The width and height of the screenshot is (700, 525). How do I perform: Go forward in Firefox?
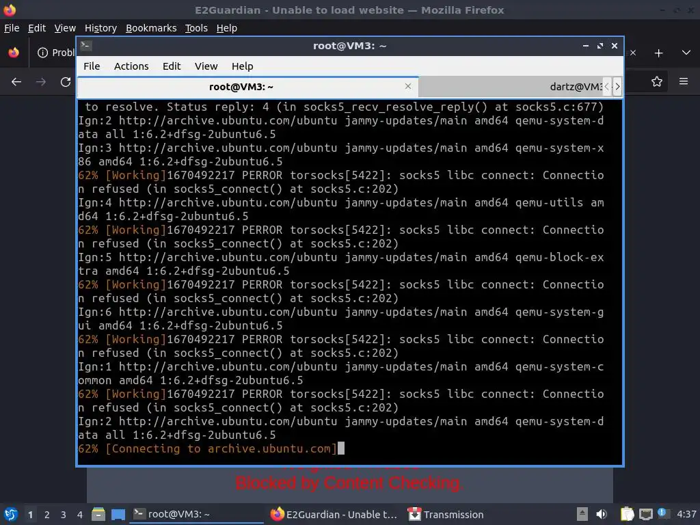point(40,82)
